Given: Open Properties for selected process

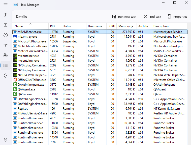Looking at the screenshot, I should pos(177,17).
